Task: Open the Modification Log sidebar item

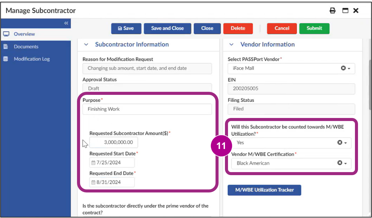Action: pos(32,59)
